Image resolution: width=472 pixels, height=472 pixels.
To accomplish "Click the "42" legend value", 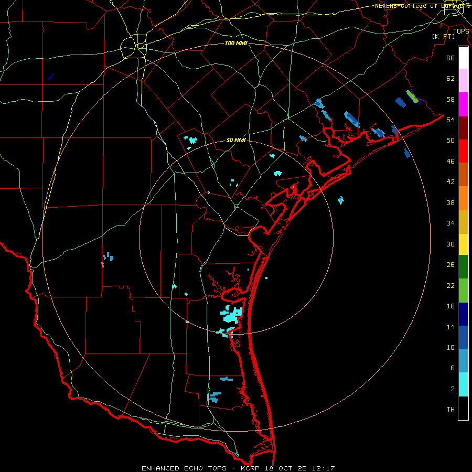I will pos(450,182).
